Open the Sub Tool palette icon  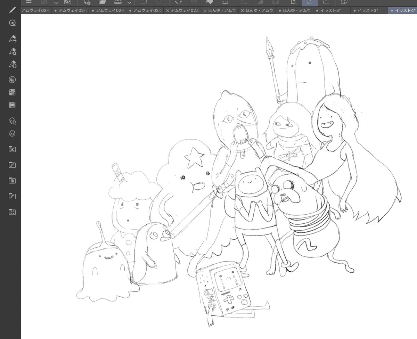(x=13, y=38)
